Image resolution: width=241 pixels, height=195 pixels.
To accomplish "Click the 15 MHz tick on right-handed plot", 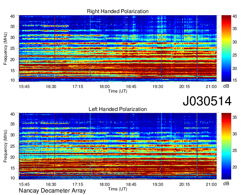I will pyautogui.click(x=12, y=71).
